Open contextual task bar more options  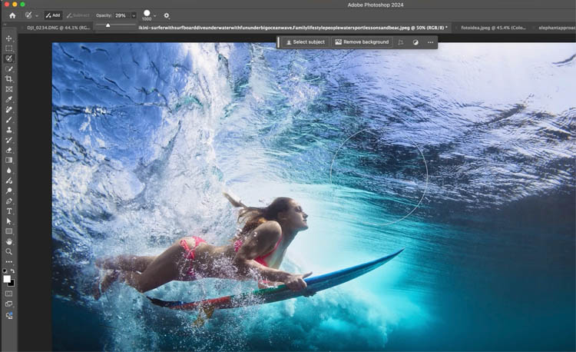(430, 42)
